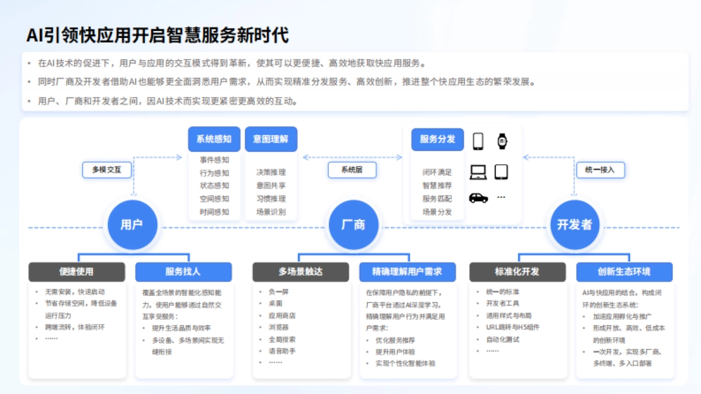Click the 系统层 outlined label
Viewport: 701px width, 394px height.
(x=351, y=170)
